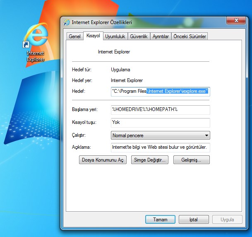Open the Uyumluluk tab
Screen dimensions: 252x237
tap(115, 36)
